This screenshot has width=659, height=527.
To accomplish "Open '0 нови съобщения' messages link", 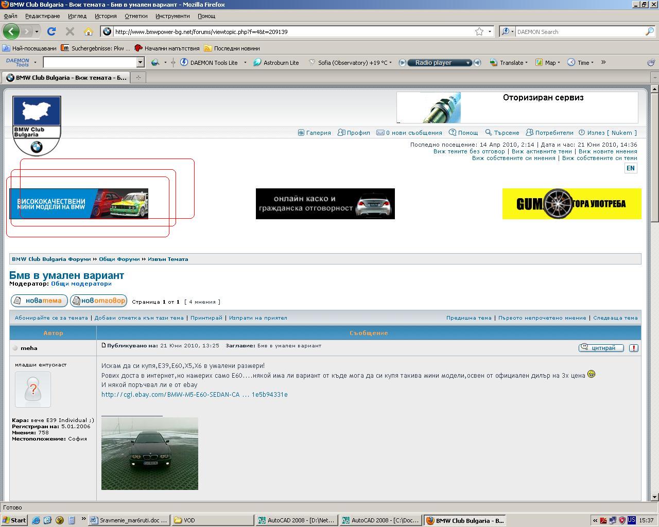I will pos(409,133).
